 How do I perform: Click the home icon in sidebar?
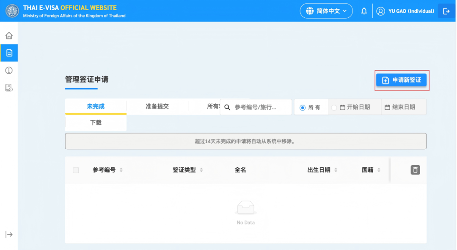click(9, 36)
